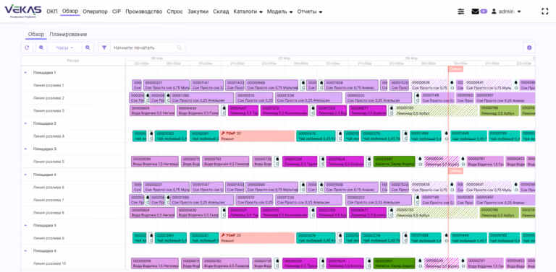Click the refresh icon in the toolbar
Screen dimensions: 556x272
[x=27, y=48]
